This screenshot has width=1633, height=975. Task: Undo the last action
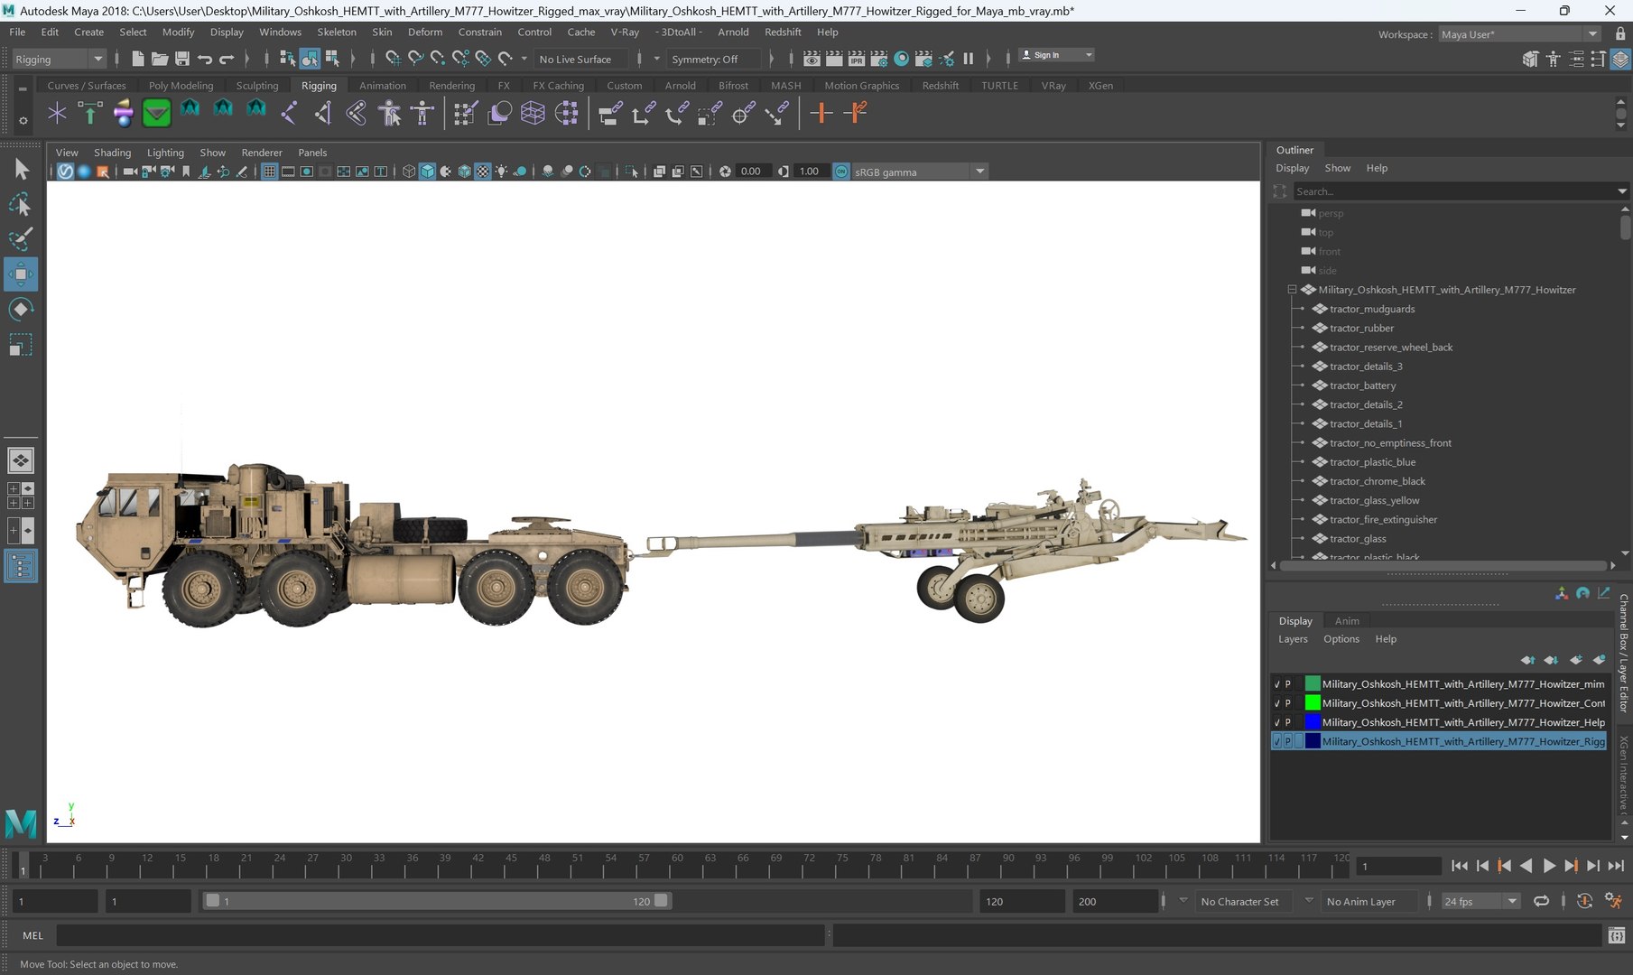(205, 59)
